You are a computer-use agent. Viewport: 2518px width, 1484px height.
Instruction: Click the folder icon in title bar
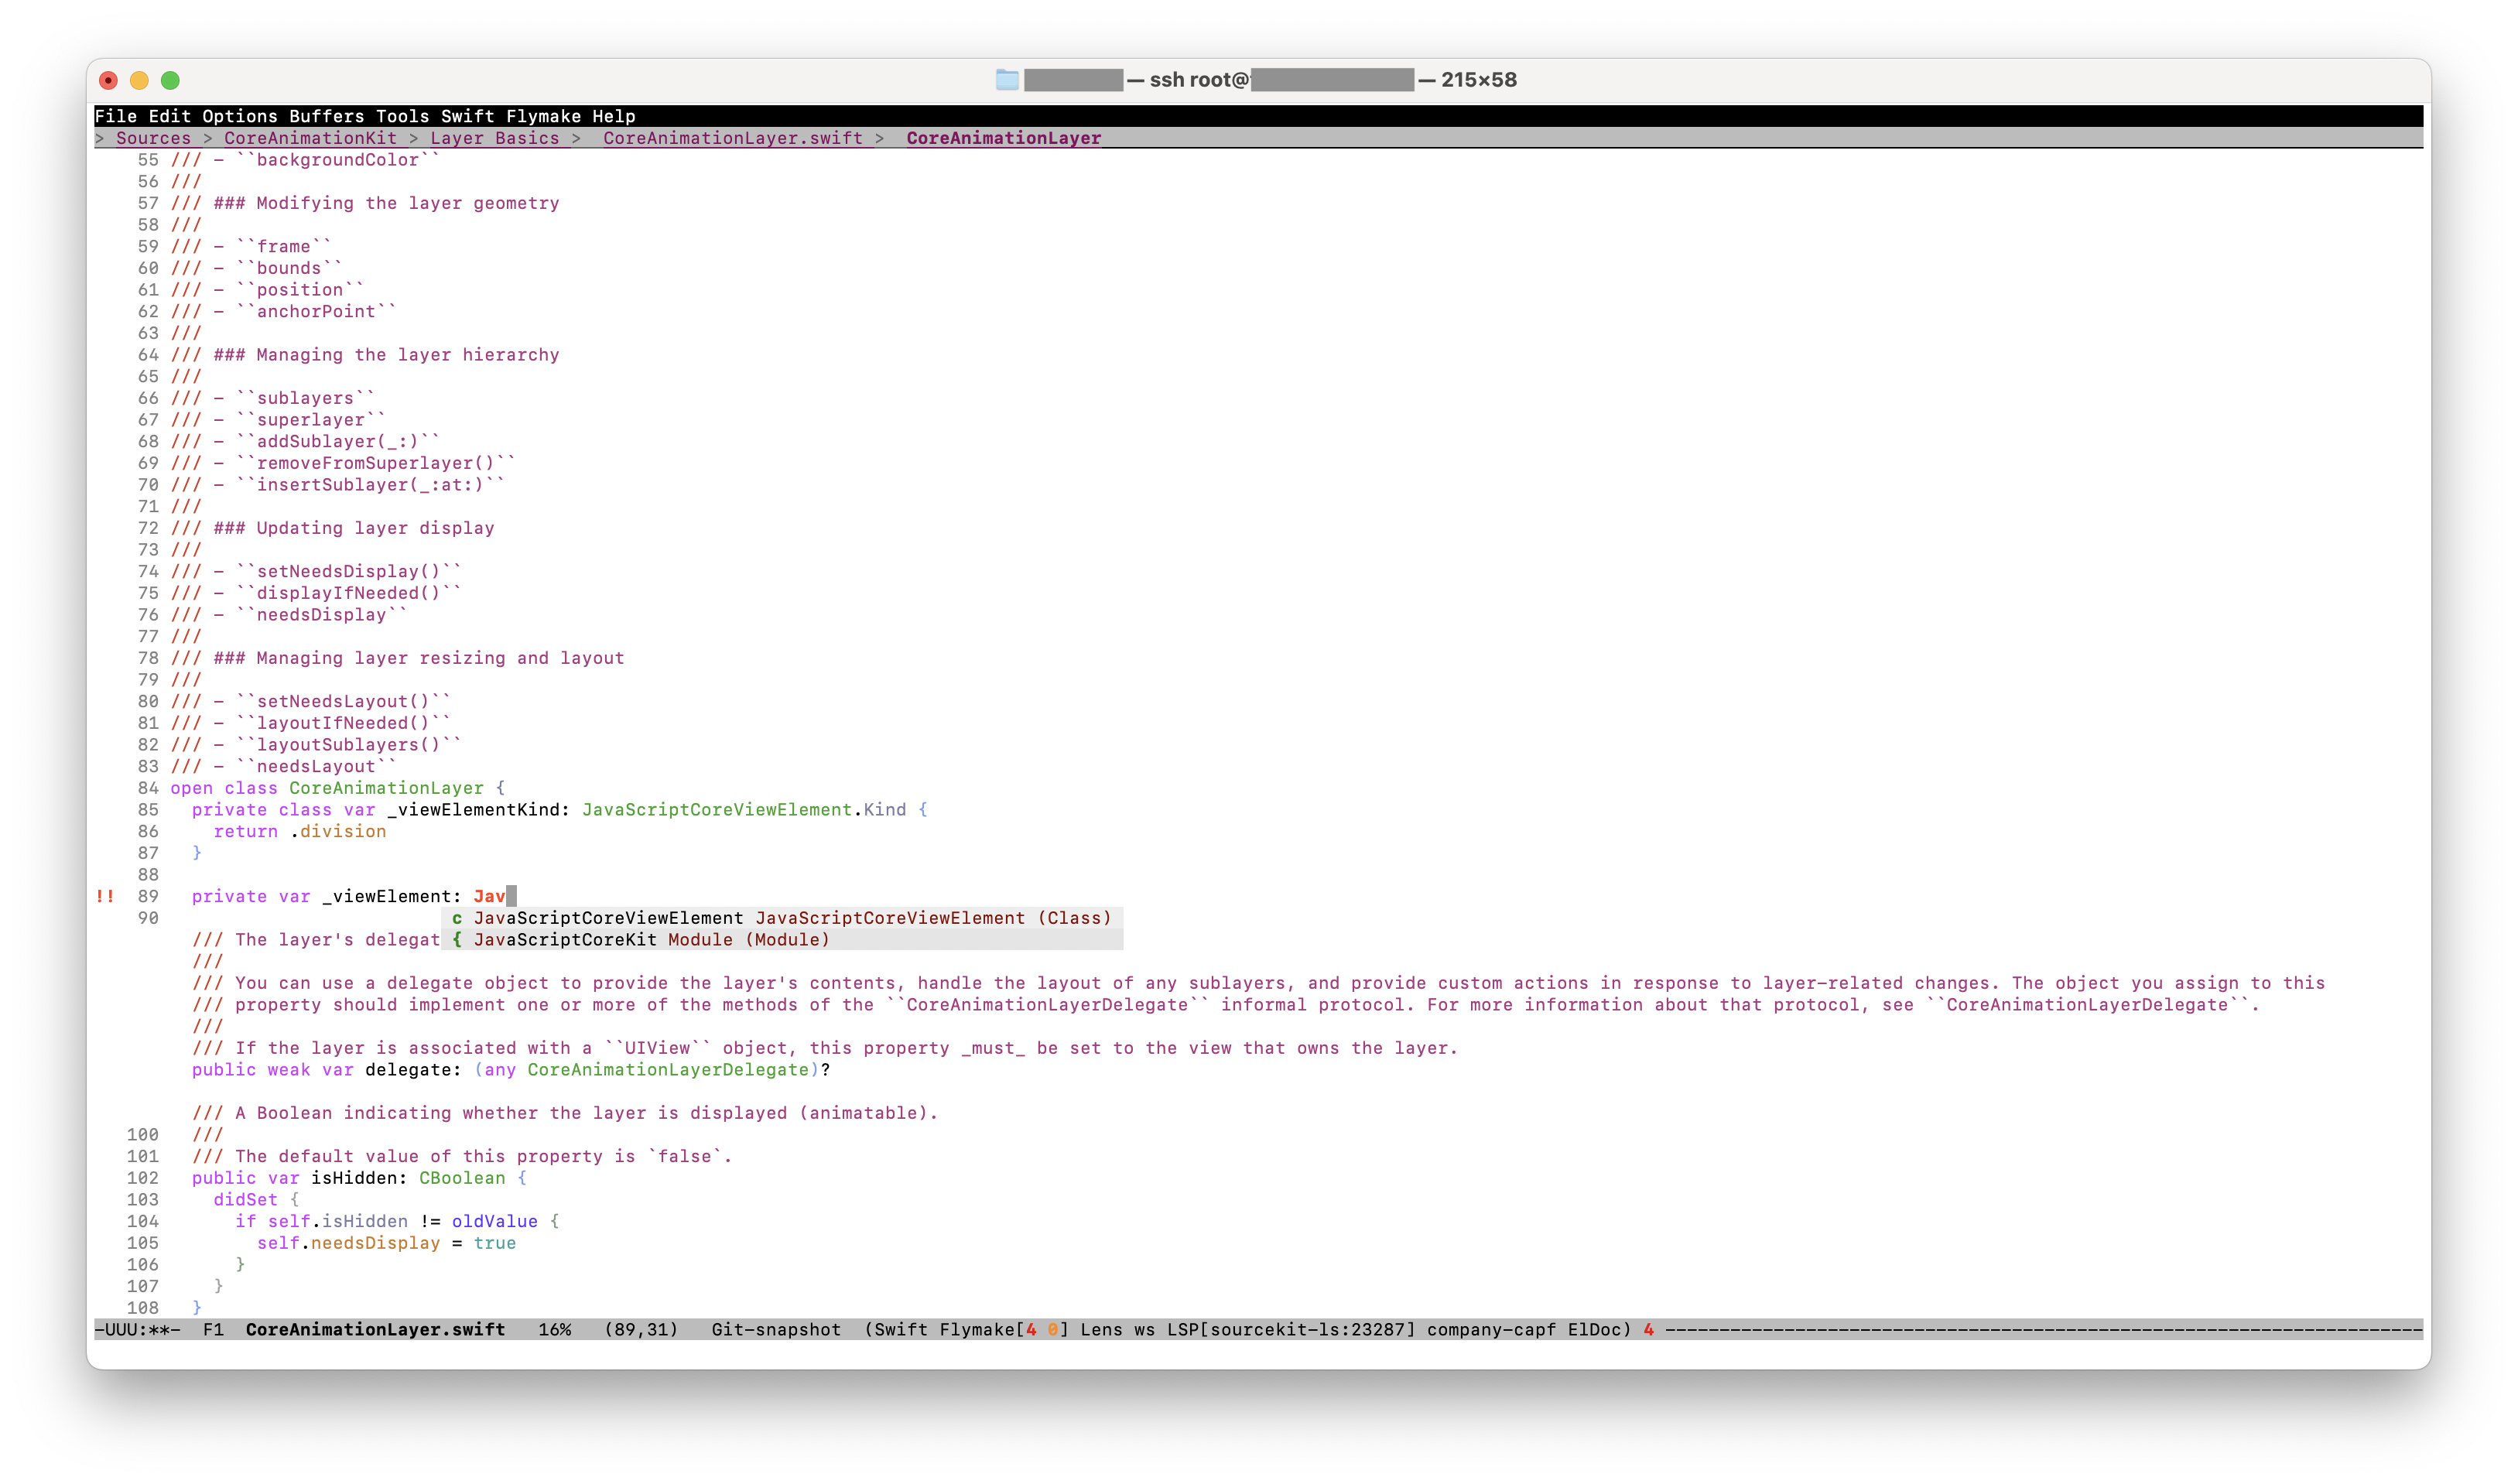[1007, 80]
